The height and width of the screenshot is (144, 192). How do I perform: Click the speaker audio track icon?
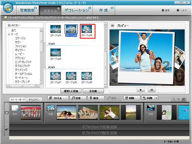click(7, 130)
